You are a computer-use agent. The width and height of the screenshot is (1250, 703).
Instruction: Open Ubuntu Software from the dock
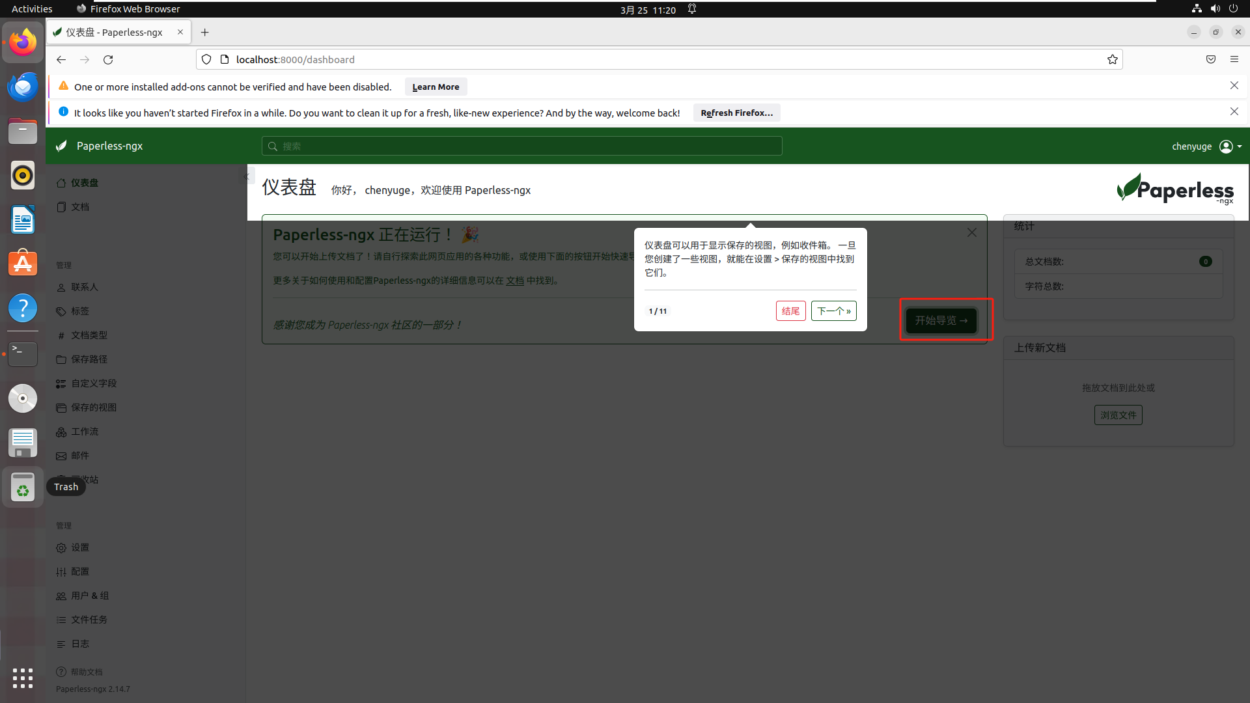[x=23, y=263]
